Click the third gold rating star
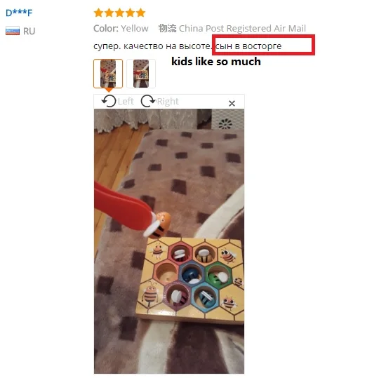Screen dimensions: 386x378 pos(119,13)
